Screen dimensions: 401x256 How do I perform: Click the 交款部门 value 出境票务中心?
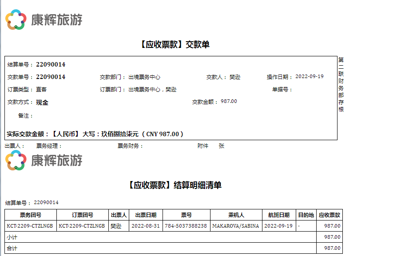(x=144, y=77)
